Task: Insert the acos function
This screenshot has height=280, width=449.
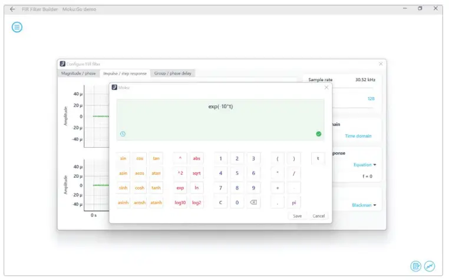Action: 140,173
